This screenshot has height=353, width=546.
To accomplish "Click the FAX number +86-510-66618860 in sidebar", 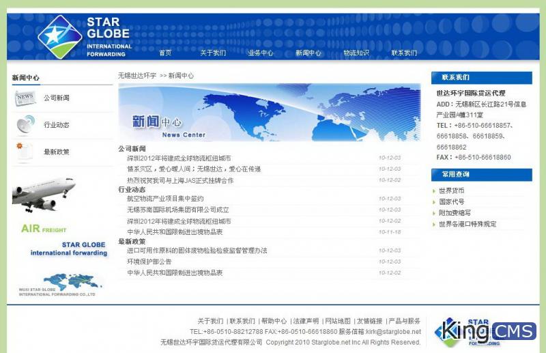I will [483, 158].
